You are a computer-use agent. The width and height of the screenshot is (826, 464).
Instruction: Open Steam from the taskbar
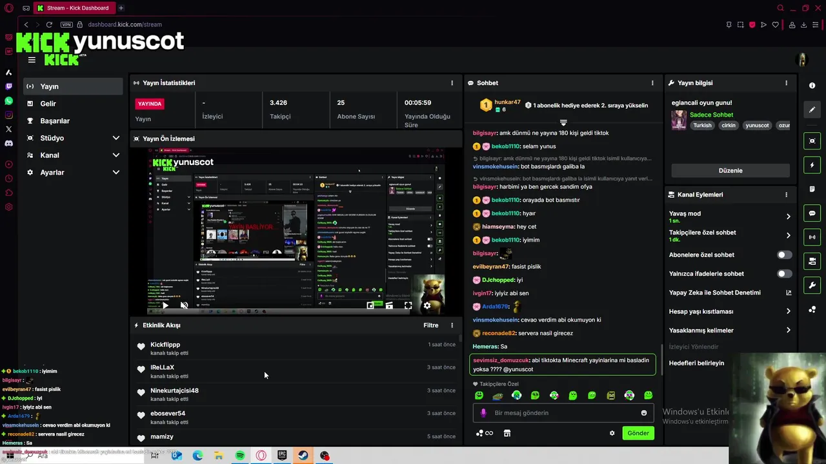tap(303, 456)
